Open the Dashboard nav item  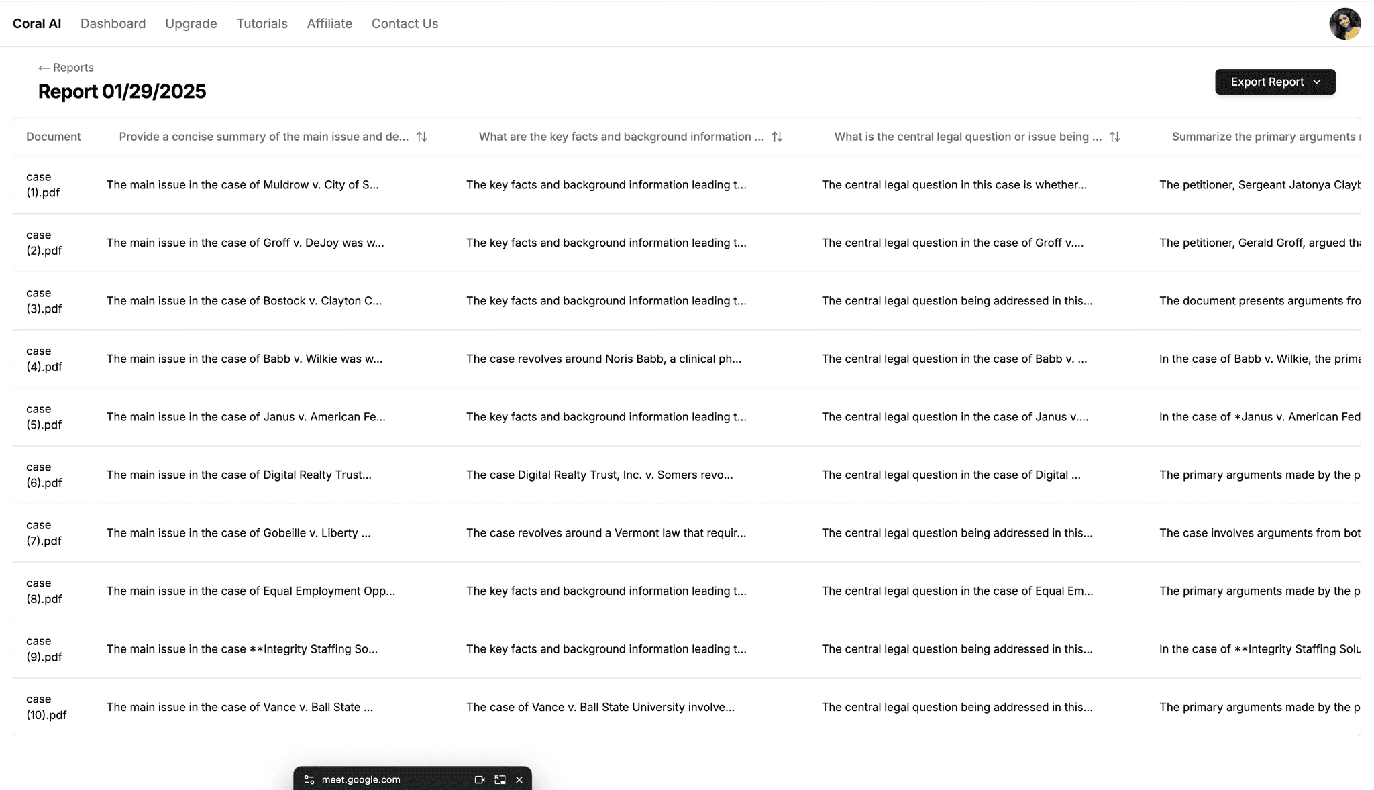(113, 23)
